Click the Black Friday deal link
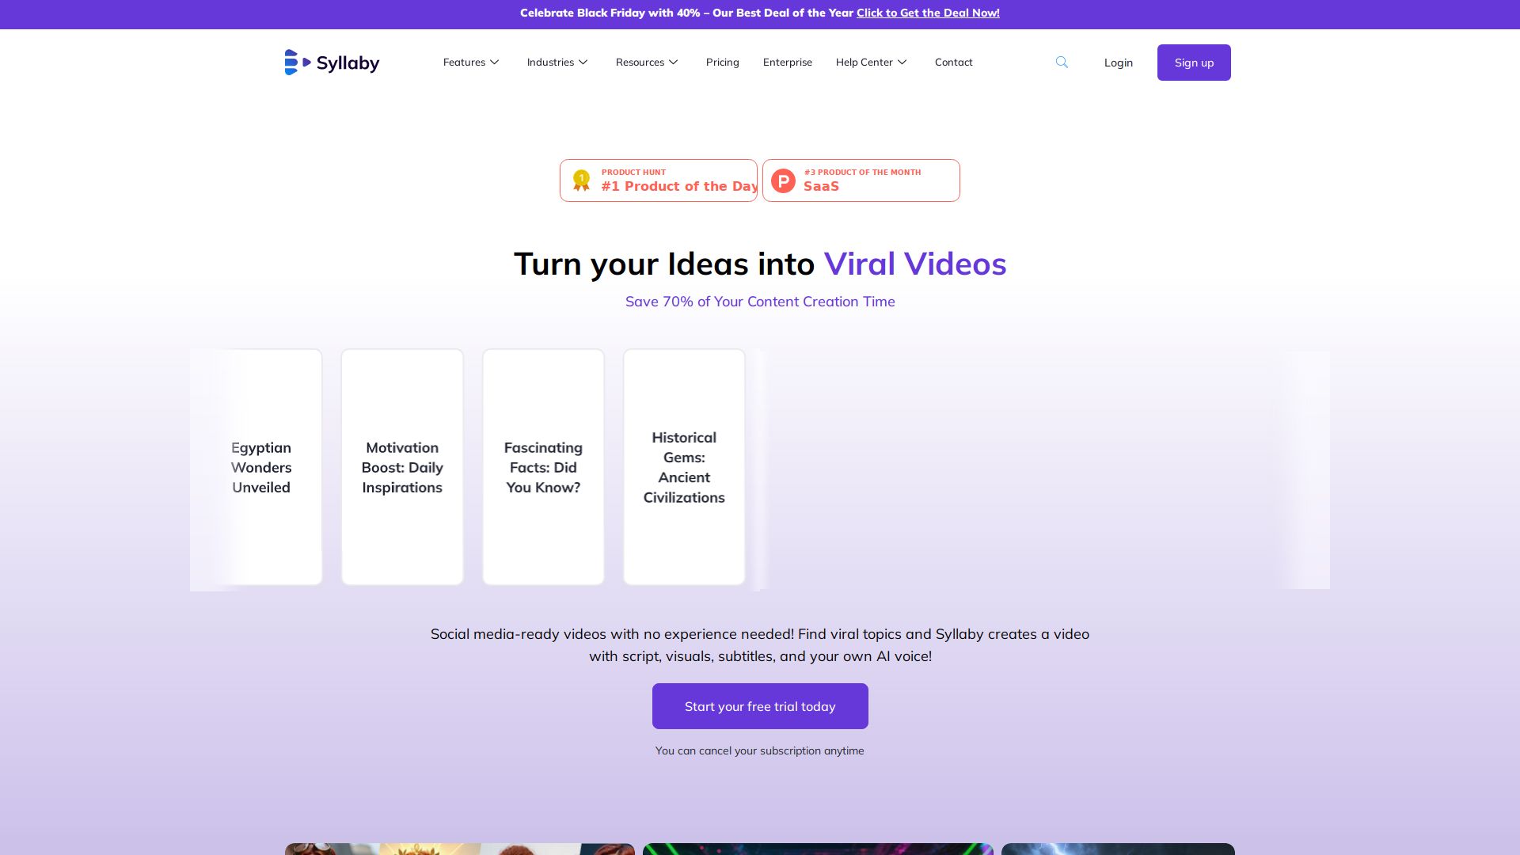 tap(927, 13)
